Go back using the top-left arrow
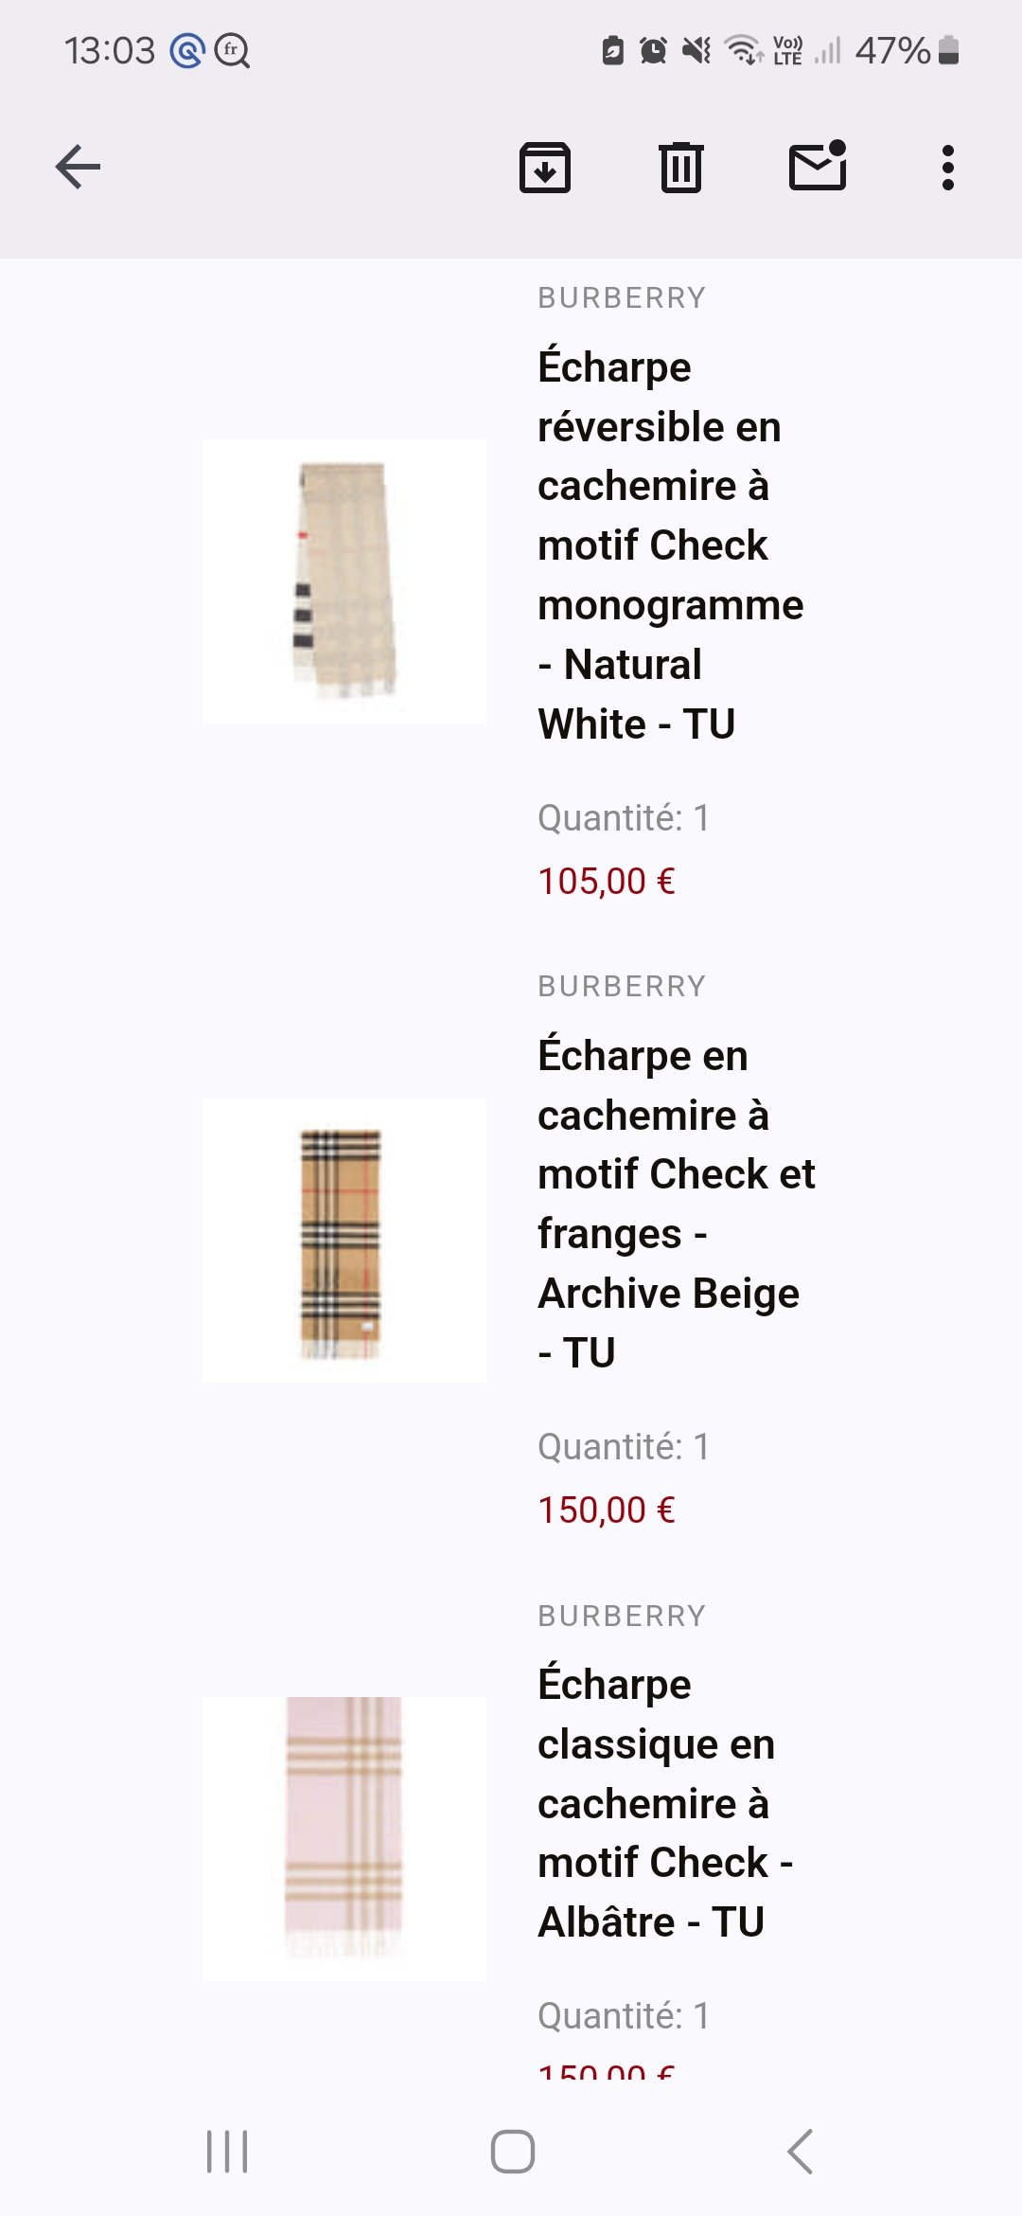This screenshot has height=2216, width=1022. pyautogui.click(x=79, y=168)
